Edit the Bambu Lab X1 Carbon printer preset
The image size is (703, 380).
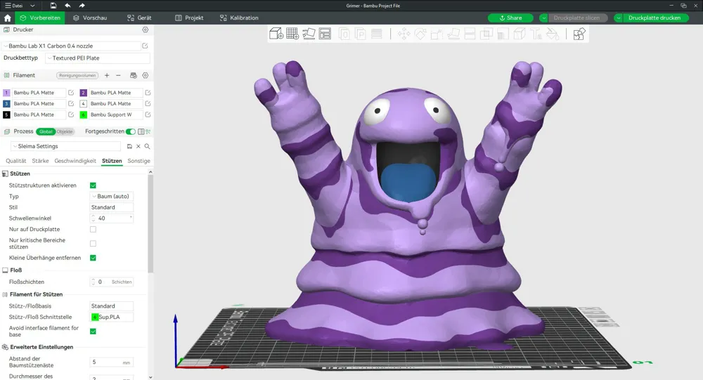[x=146, y=46]
